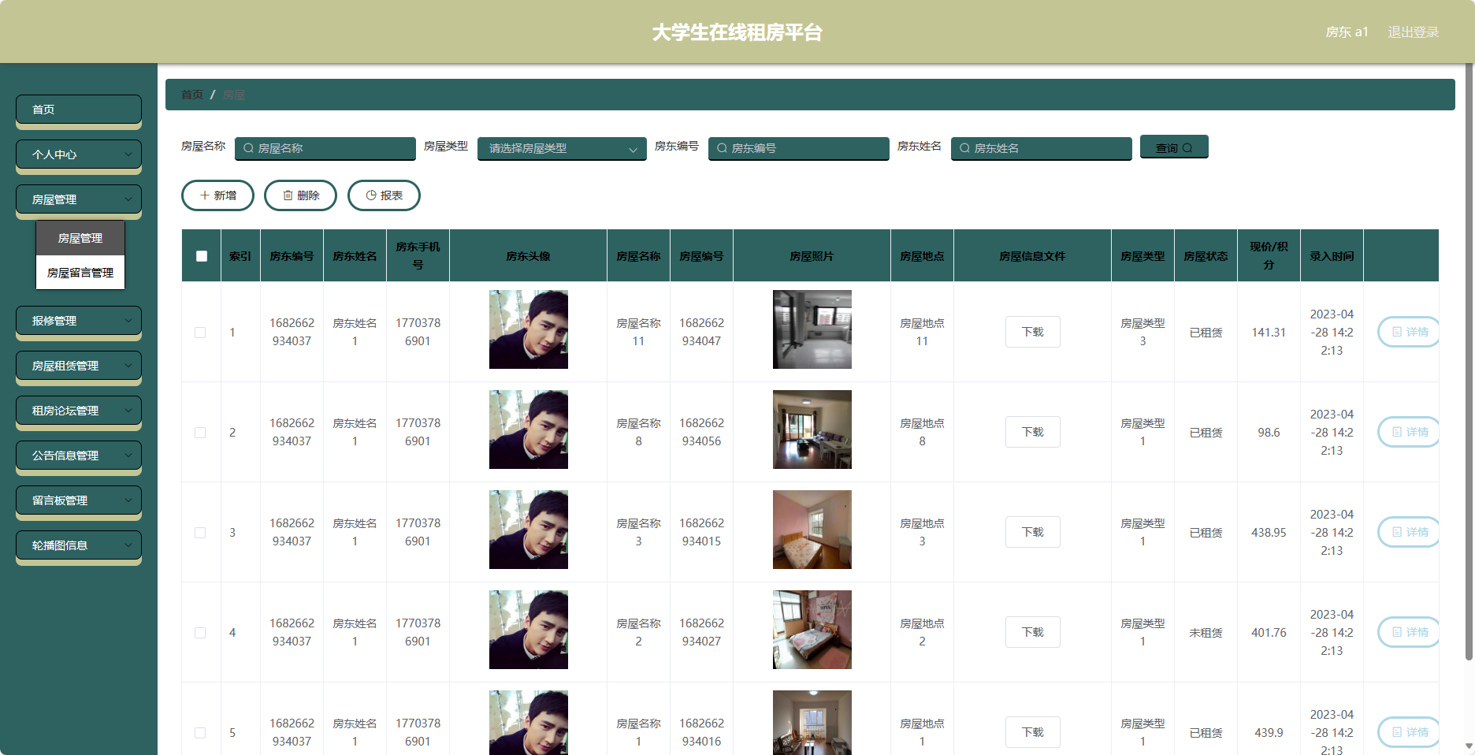Expand the 留言板管理 sidebar menu
Viewport: 1475px width, 755px height.
pyautogui.click(x=79, y=500)
